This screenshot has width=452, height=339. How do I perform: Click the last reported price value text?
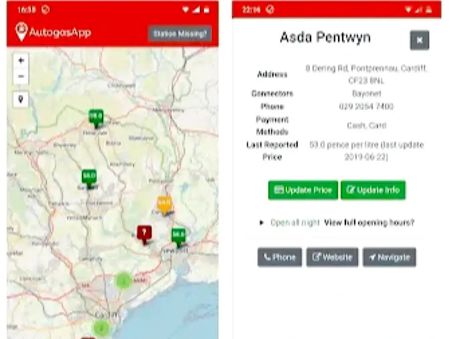click(x=366, y=151)
